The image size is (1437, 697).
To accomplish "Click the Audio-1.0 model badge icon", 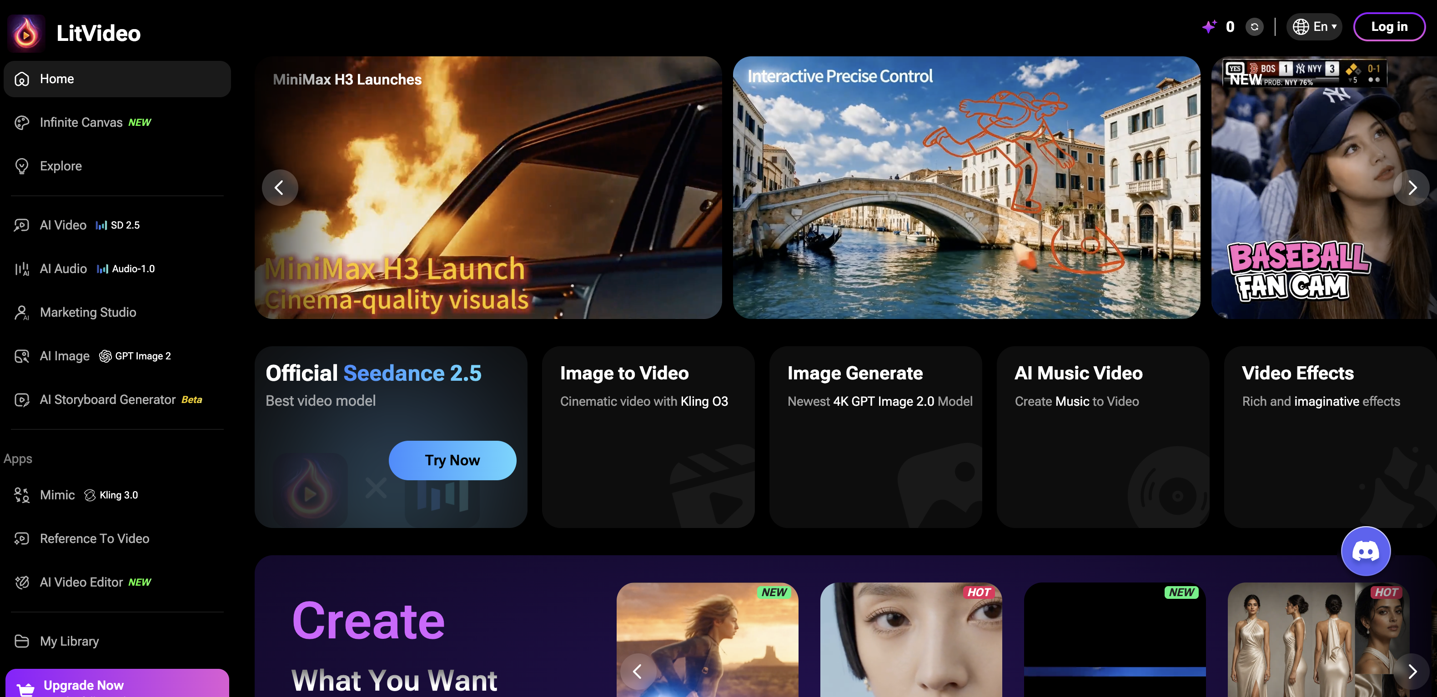I will pyautogui.click(x=102, y=269).
